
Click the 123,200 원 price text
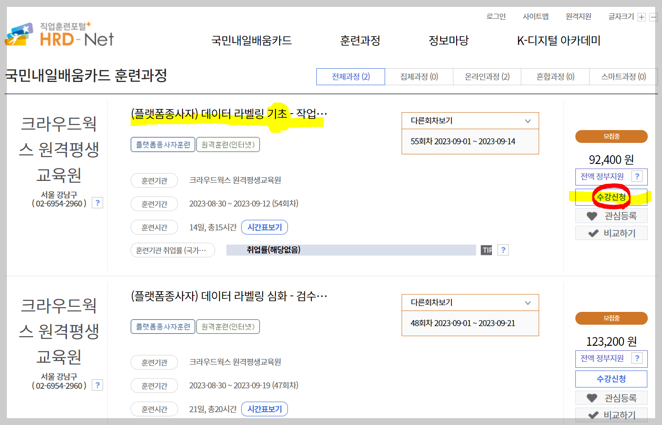tap(611, 341)
